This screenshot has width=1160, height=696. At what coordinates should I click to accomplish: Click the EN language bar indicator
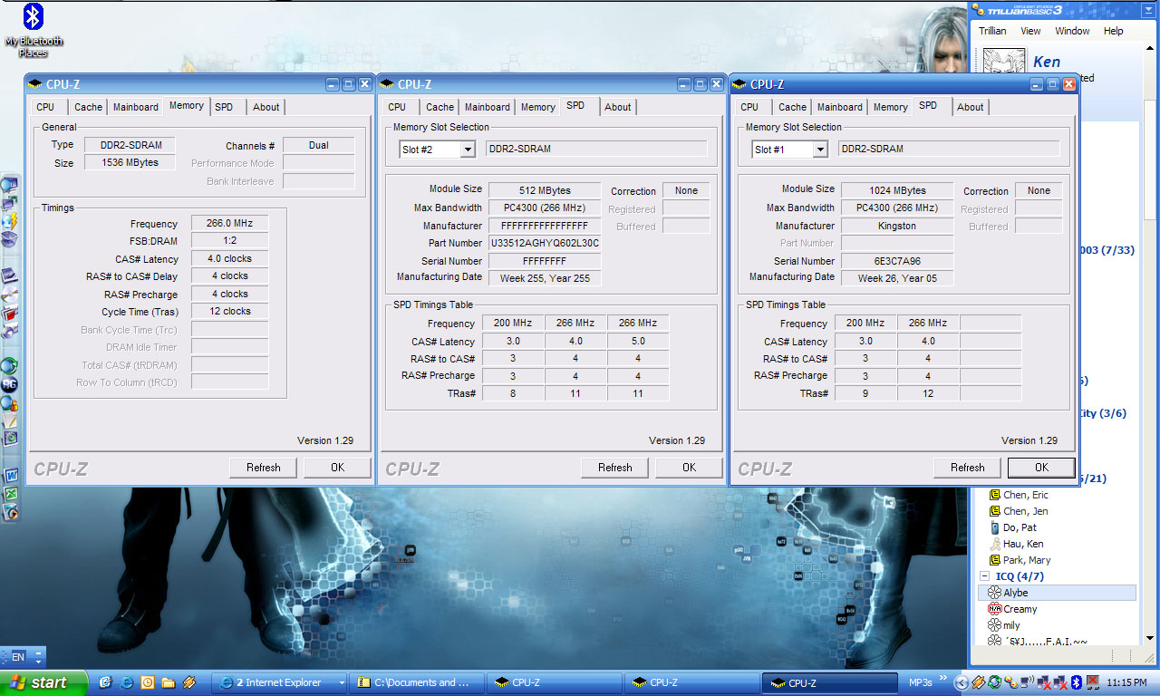[x=18, y=657]
